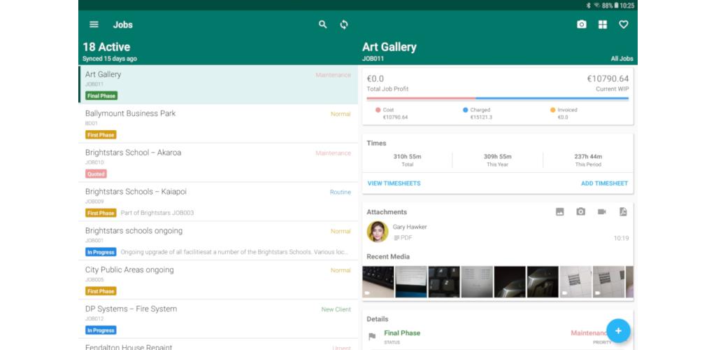Tap the blue plus floating button
The image size is (716, 350).
618,331
